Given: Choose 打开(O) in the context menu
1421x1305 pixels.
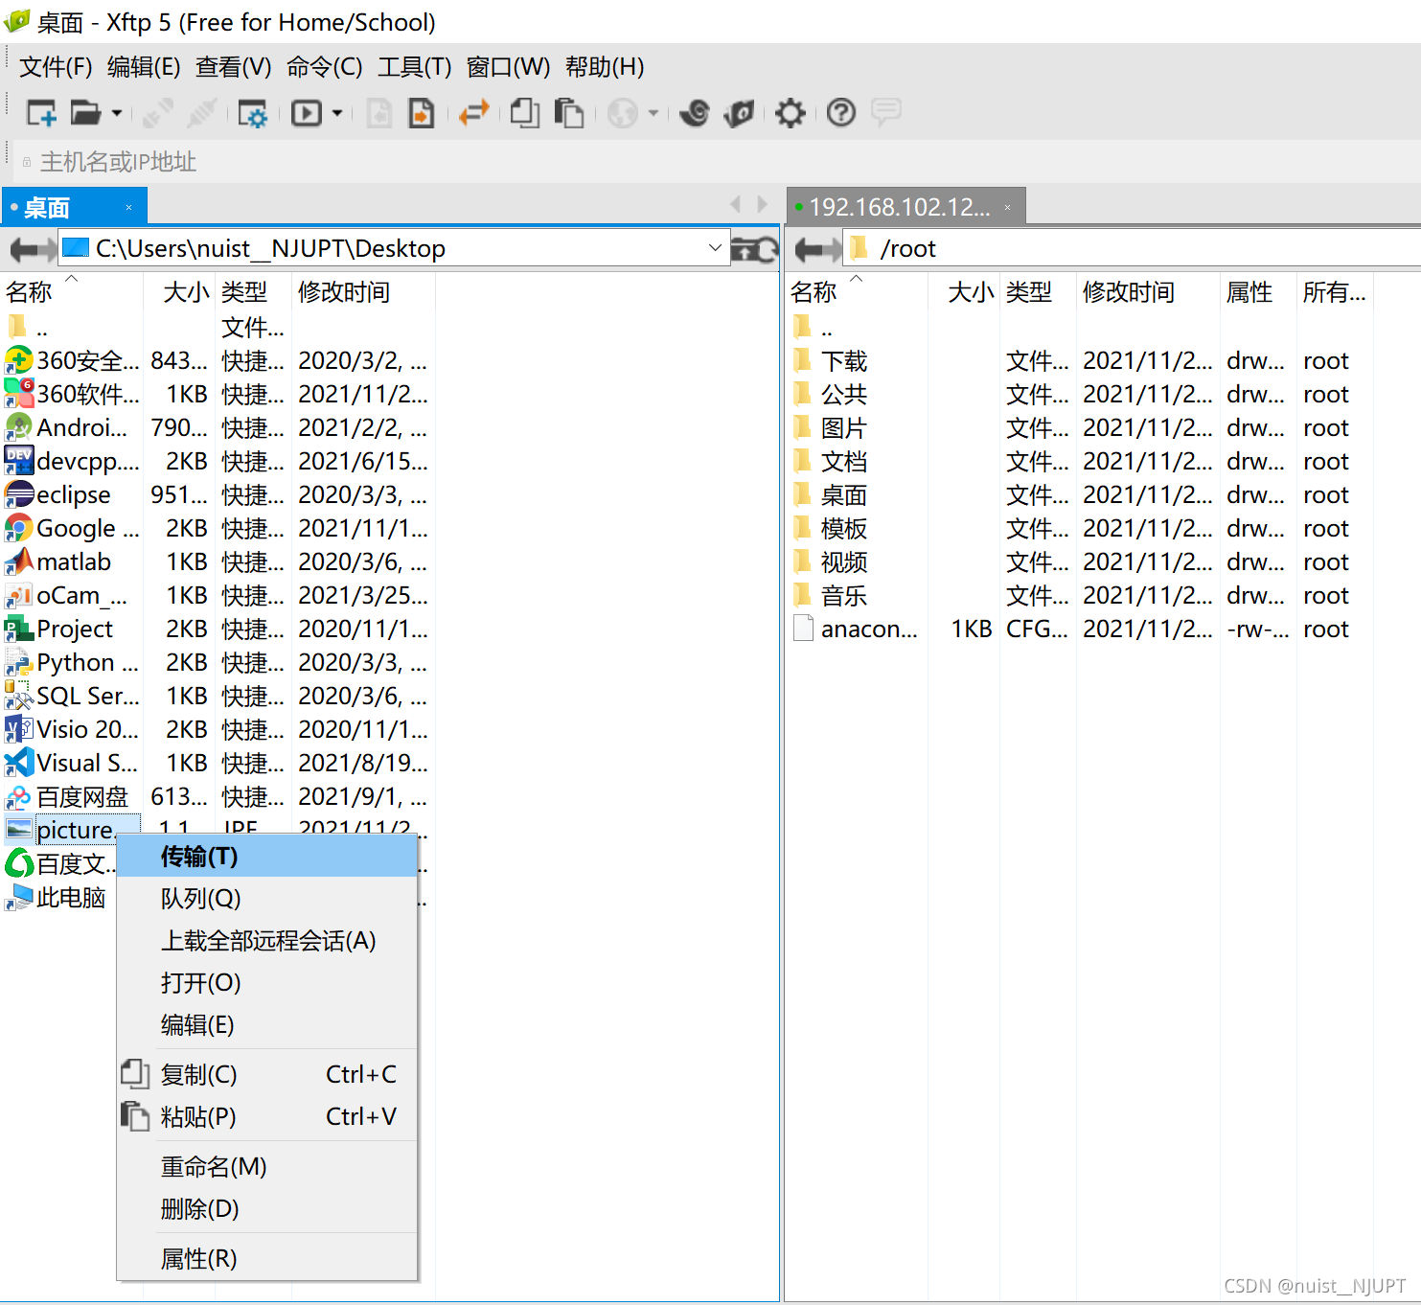Looking at the screenshot, I should pos(267,983).
